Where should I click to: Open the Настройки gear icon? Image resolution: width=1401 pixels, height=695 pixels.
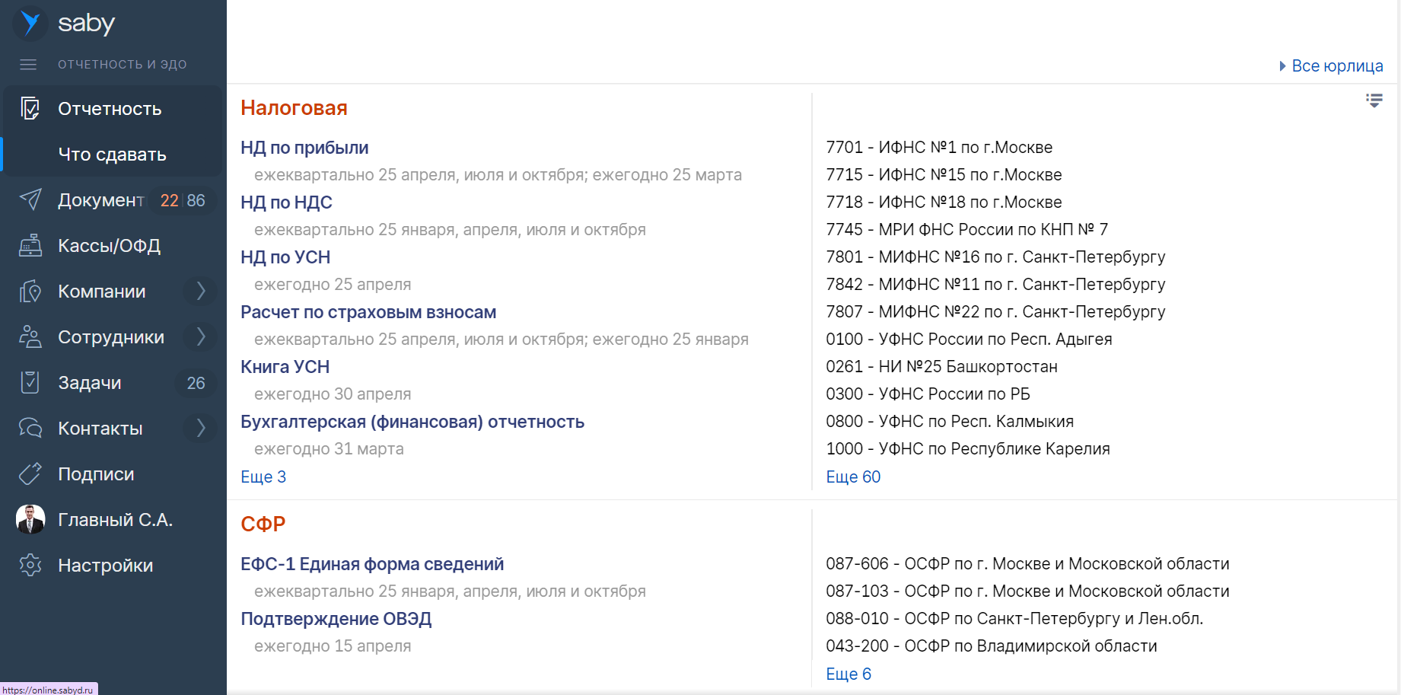(x=30, y=566)
